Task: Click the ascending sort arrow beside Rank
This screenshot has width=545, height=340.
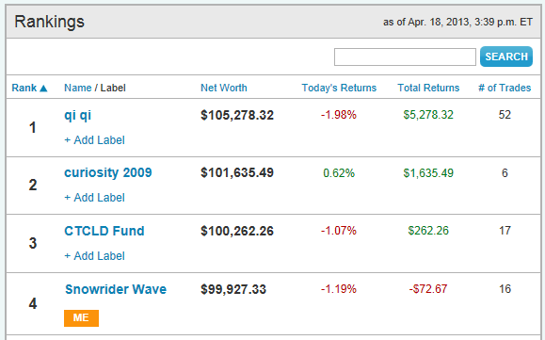Action: pos(43,89)
